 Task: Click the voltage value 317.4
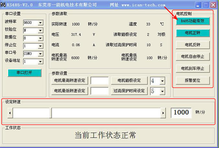coord(76,34)
